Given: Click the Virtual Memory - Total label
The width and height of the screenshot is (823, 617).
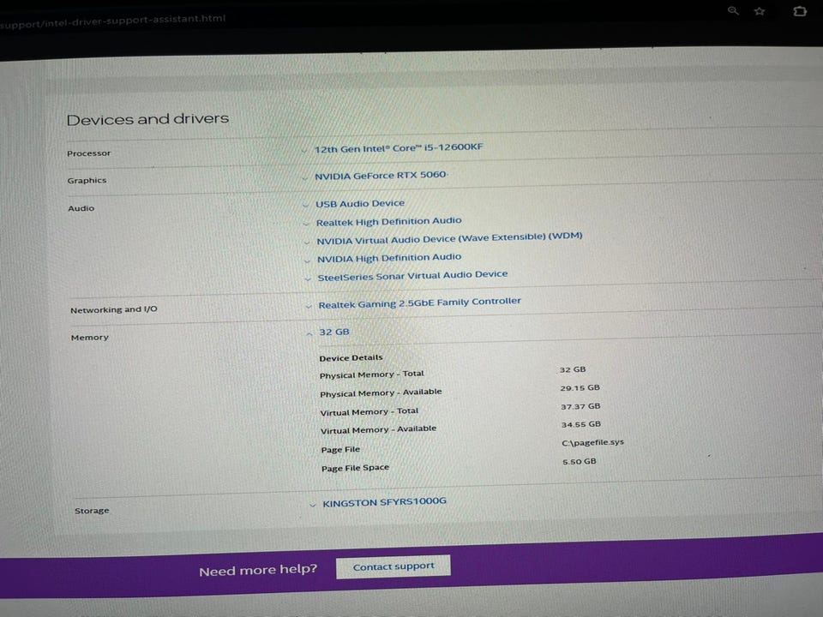Looking at the screenshot, I should [369, 412].
